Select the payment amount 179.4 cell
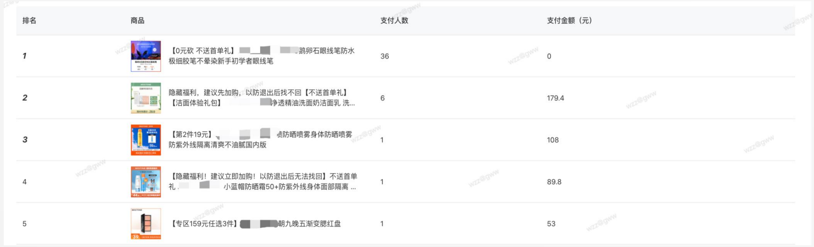This screenshot has height=247, width=814. pyautogui.click(x=555, y=98)
